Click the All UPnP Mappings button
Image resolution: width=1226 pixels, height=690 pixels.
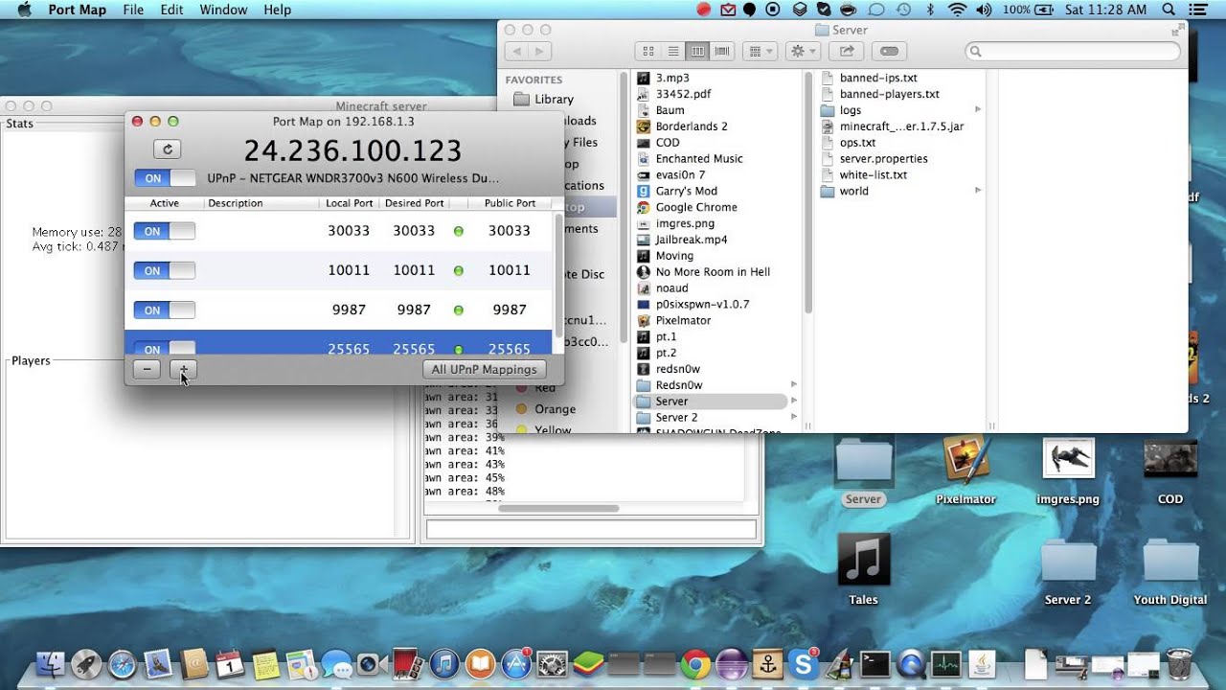(x=485, y=369)
